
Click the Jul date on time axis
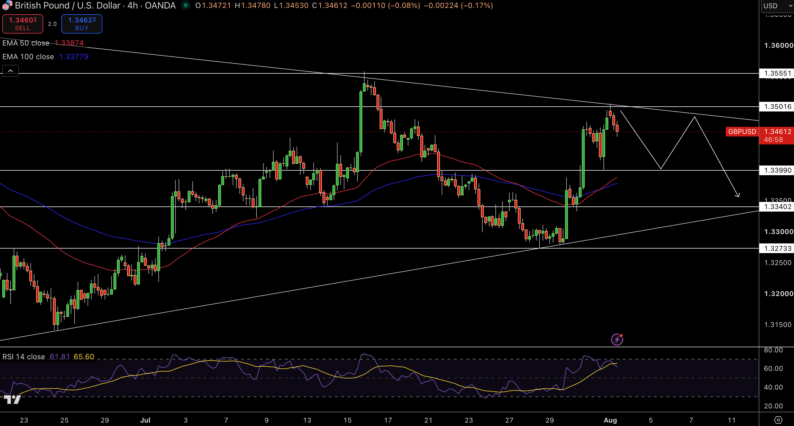(x=145, y=420)
